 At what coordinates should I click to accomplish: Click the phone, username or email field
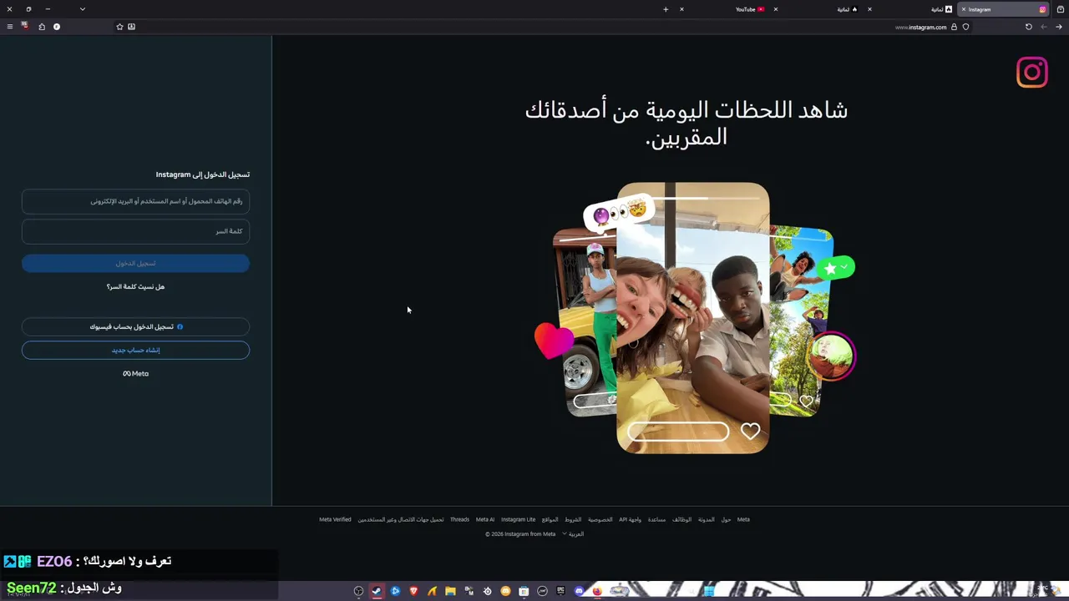[135, 201]
